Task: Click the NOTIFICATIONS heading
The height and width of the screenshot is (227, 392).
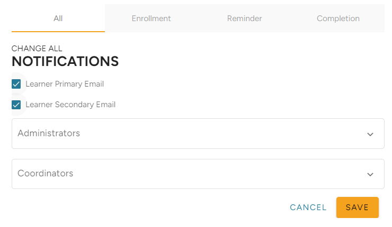Action: tap(65, 61)
